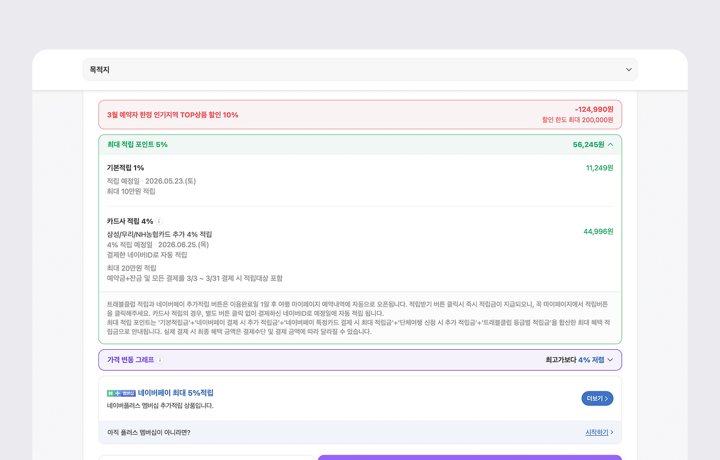The height and width of the screenshot is (460, 720).
Task: Click the info icon next to 카드사 적립 4%
Action: coord(160,221)
